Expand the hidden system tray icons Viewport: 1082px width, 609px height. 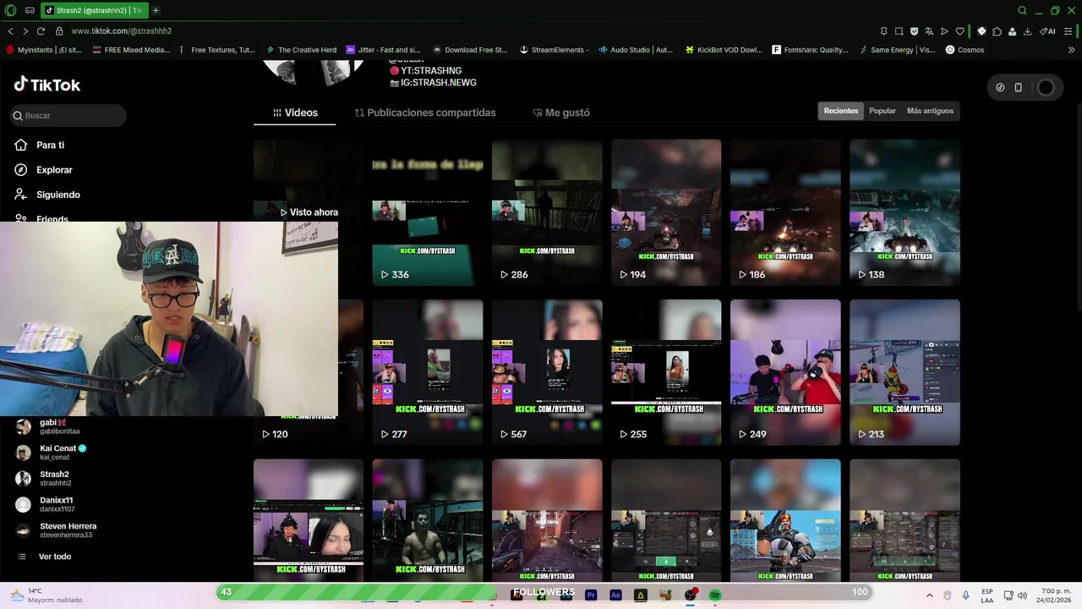(x=930, y=595)
